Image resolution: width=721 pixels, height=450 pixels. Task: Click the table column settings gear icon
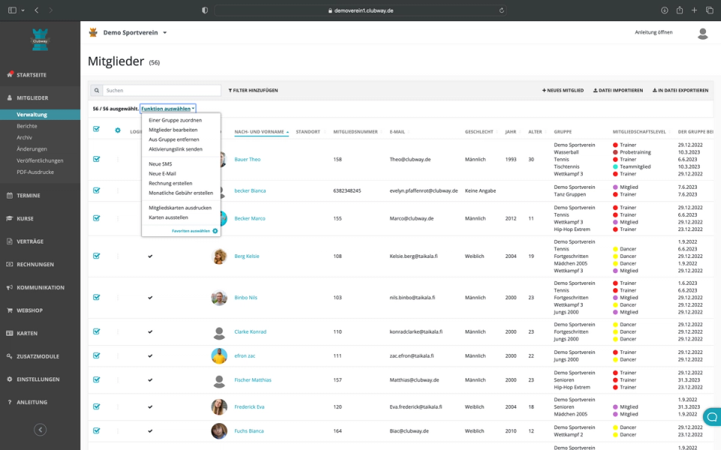click(x=118, y=130)
